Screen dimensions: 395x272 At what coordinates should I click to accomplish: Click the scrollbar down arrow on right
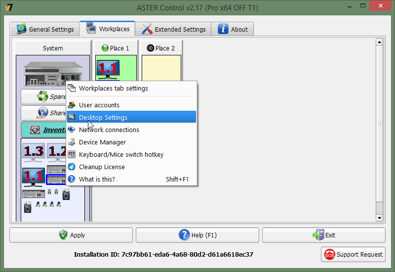tap(379, 218)
